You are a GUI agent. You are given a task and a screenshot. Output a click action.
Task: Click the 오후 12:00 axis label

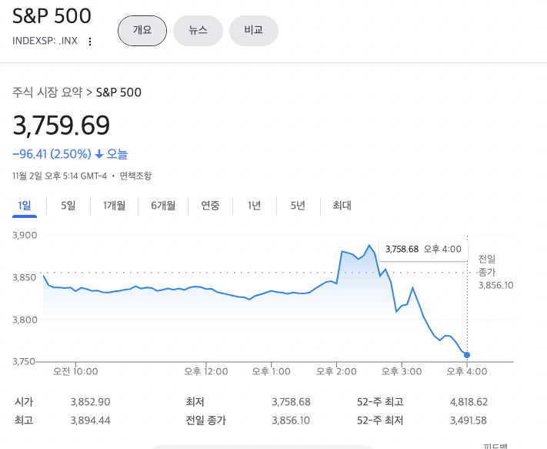pos(206,371)
